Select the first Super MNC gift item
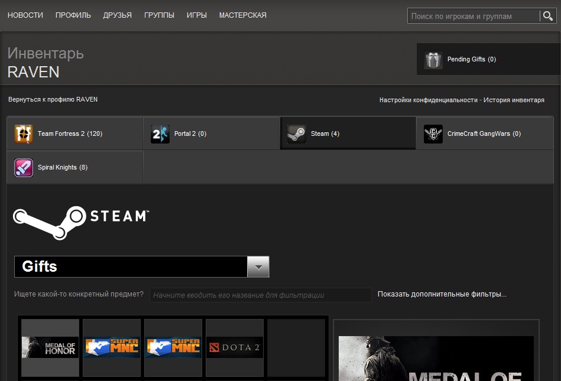 (x=112, y=347)
